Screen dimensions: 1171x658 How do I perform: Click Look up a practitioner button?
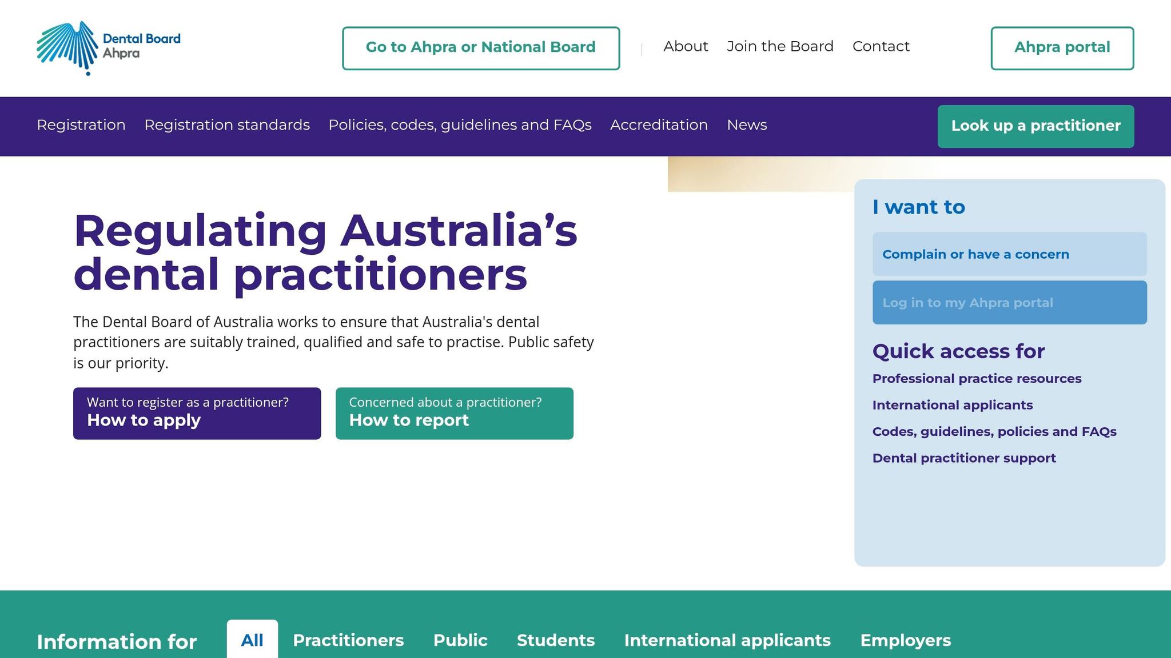point(1035,126)
